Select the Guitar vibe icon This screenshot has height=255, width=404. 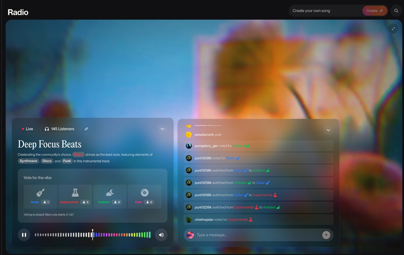click(x=40, y=192)
